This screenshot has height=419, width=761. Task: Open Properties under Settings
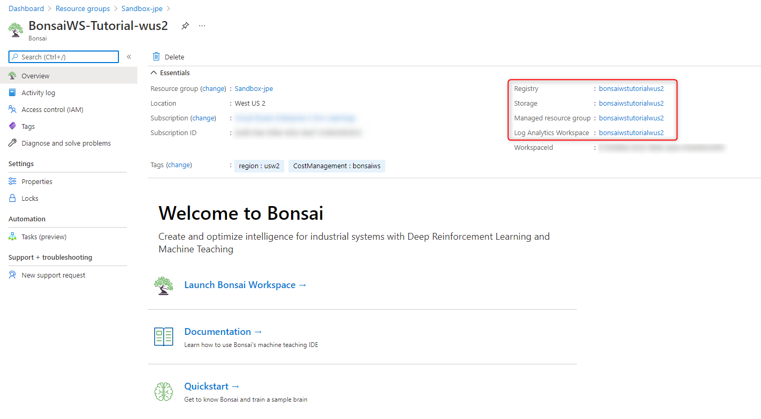click(x=68, y=181)
